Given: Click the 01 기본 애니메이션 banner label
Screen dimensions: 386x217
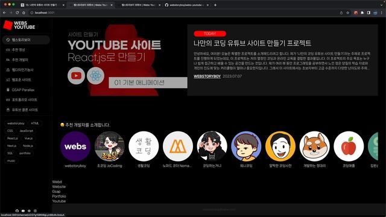Looking at the screenshot, I should tap(148, 83).
